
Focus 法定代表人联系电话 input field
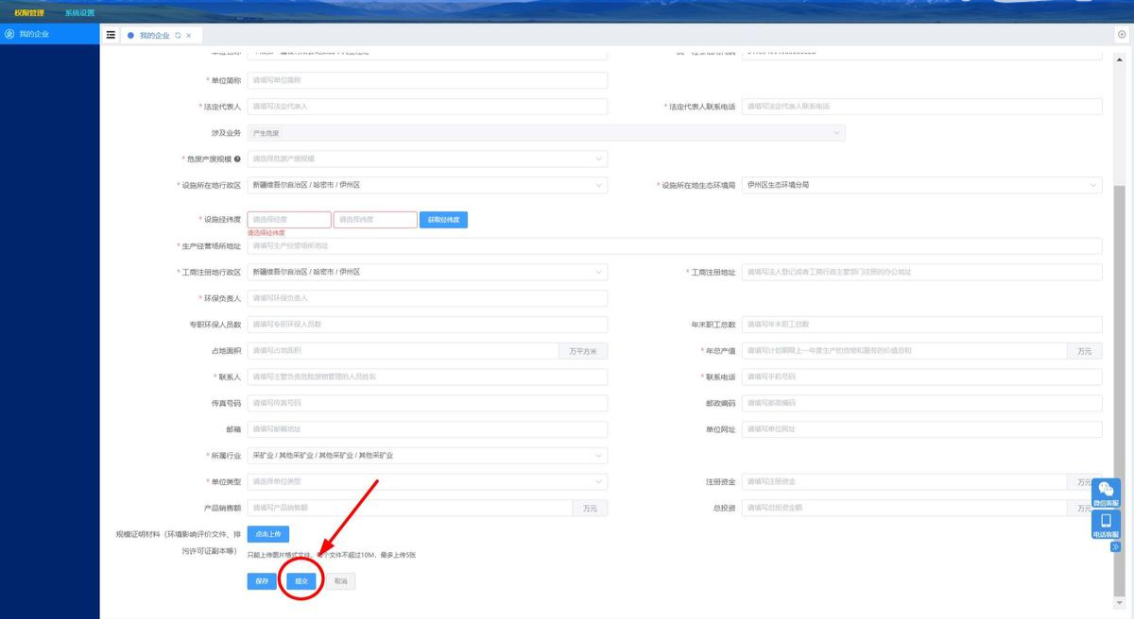922,107
